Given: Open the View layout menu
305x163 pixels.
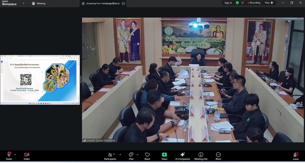Looking at the screenshot, I should 268,3.
